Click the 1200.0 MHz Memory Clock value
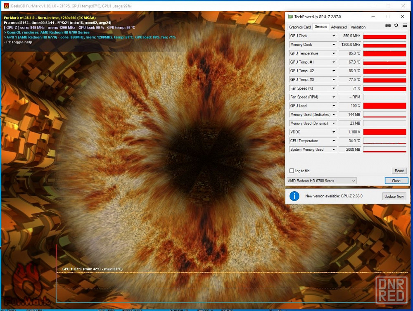Image resolution: width=413 pixels, height=311 pixels. 350,45
